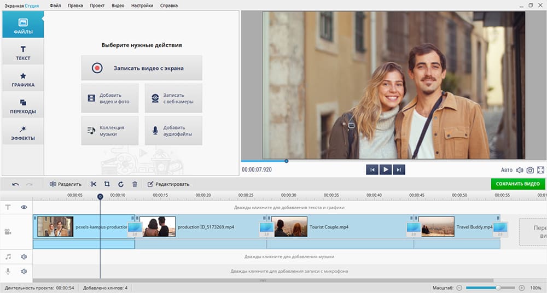This screenshot has width=547, height=293.
Task: Click the undo arrow icon
Action: (15, 184)
